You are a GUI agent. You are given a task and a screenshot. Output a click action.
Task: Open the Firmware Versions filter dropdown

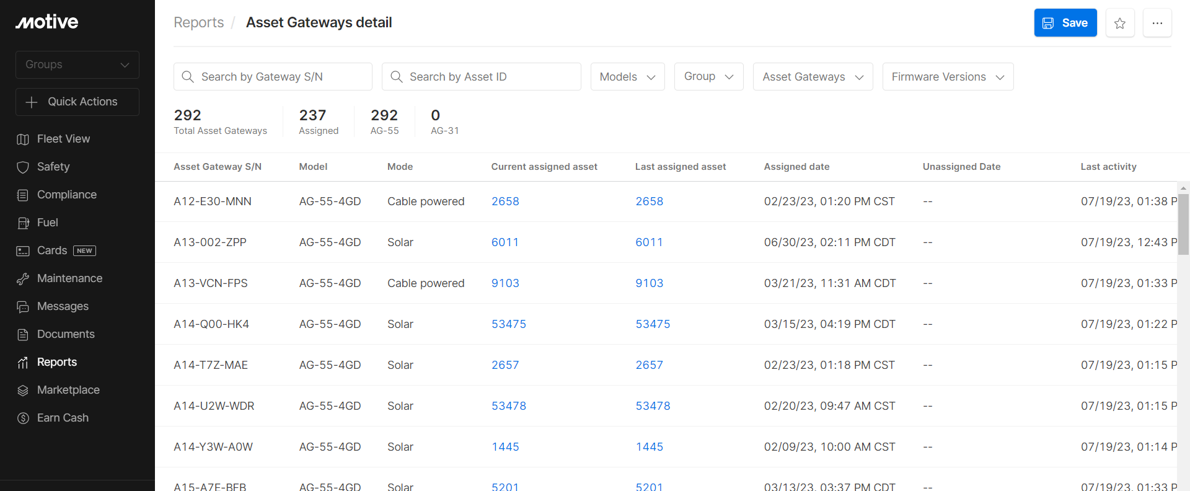coord(948,77)
